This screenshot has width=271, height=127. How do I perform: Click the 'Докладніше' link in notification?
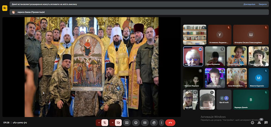point(249,4)
